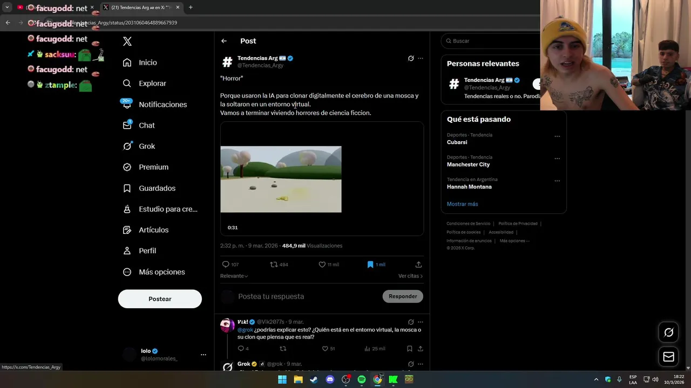Bookmark Vik's reply
691x388 pixels.
(410, 349)
